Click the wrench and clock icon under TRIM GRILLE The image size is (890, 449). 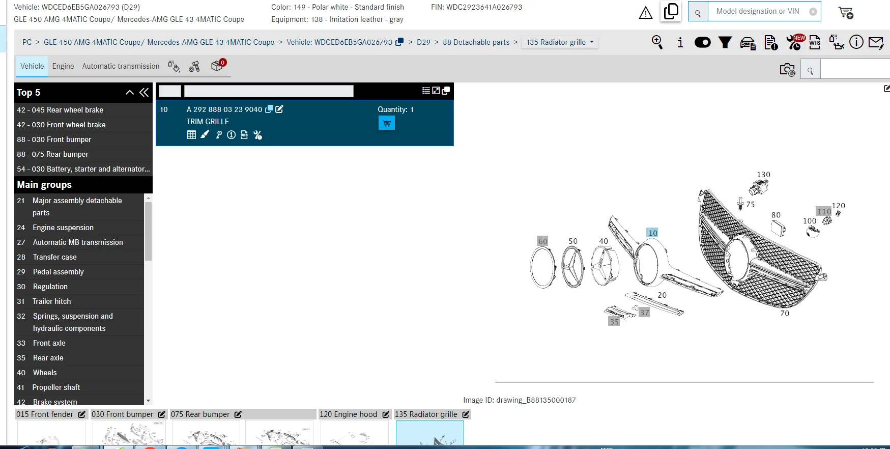(x=258, y=135)
